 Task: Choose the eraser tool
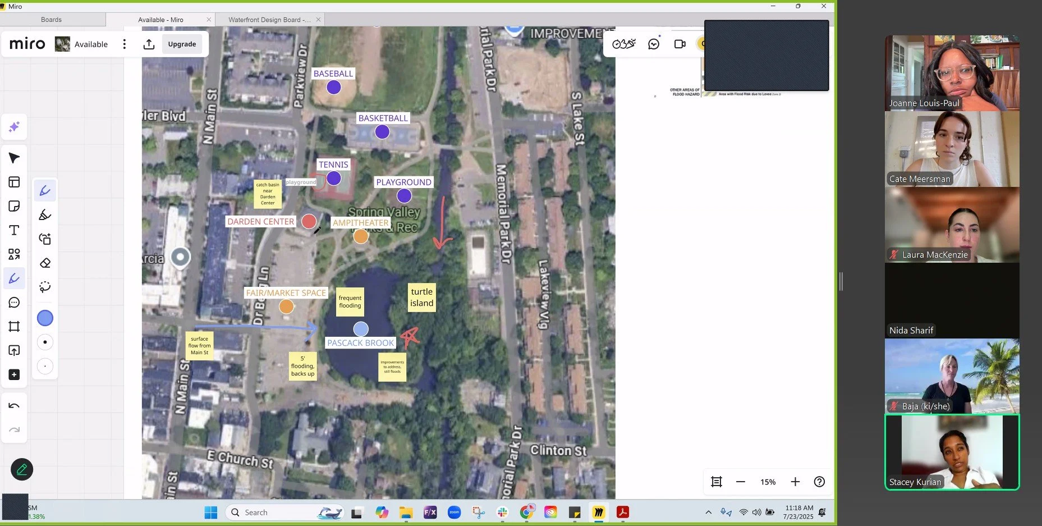tap(45, 263)
